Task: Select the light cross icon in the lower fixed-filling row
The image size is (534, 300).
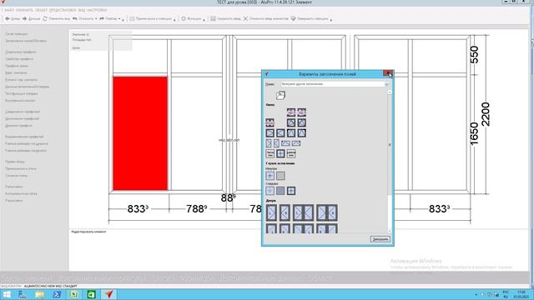Action: point(270,191)
